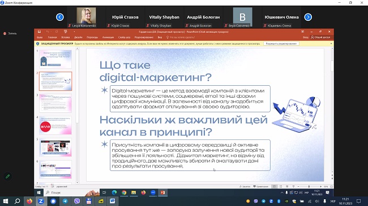Click the Zoom annotation pencil icon
The width and height of the screenshot is (368, 206).
coord(7,176)
